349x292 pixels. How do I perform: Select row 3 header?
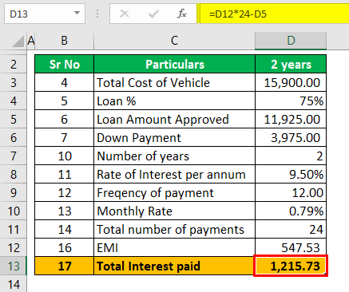14,82
